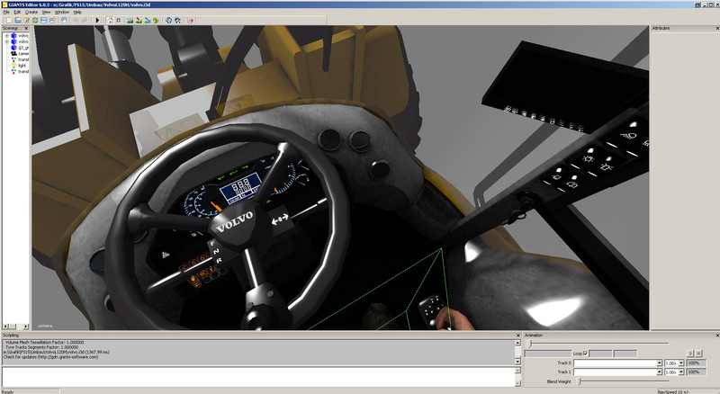Screen dimensions: 720x394
Task: Open the Help menu
Action: point(77,12)
